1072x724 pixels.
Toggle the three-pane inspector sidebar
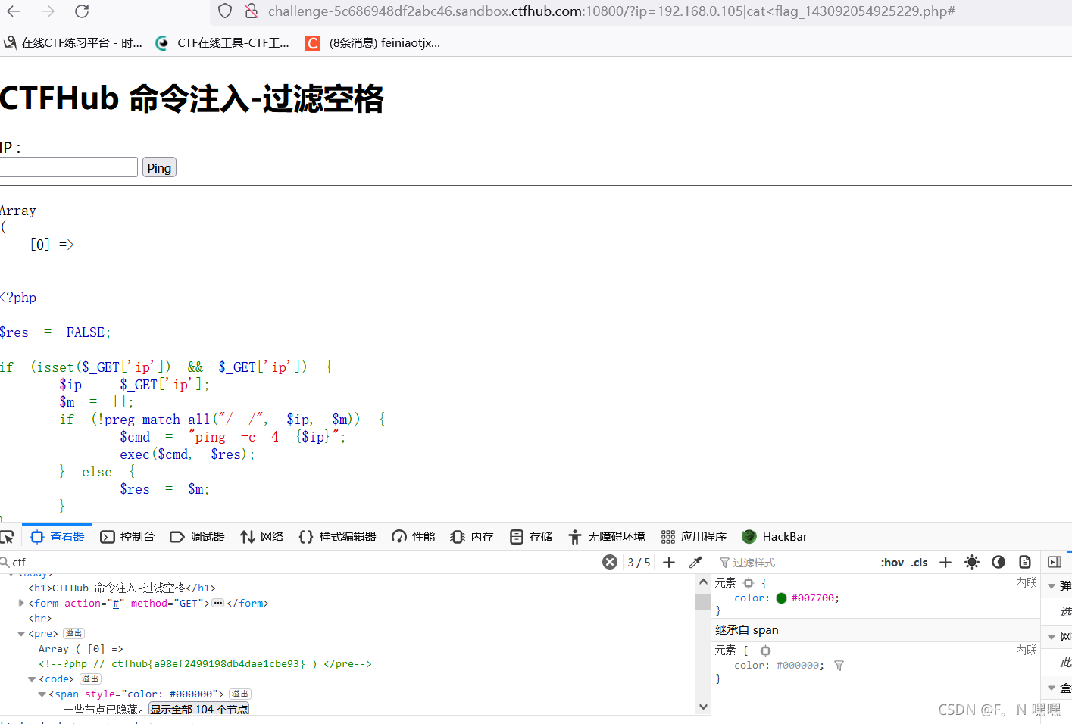point(1055,562)
